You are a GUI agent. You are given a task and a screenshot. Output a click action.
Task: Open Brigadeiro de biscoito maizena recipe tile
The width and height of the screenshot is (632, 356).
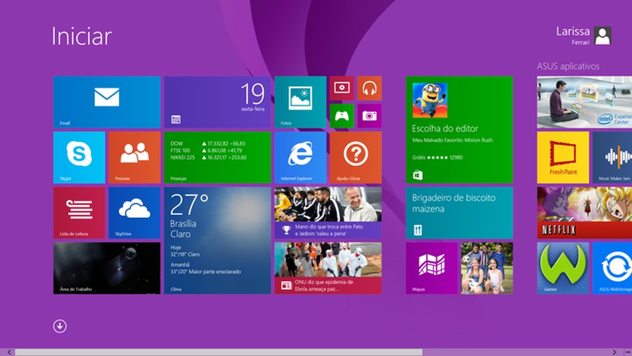(x=459, y=213)
